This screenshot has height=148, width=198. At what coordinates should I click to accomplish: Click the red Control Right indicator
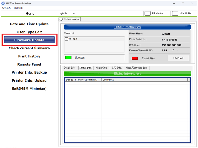pos(135,58)
